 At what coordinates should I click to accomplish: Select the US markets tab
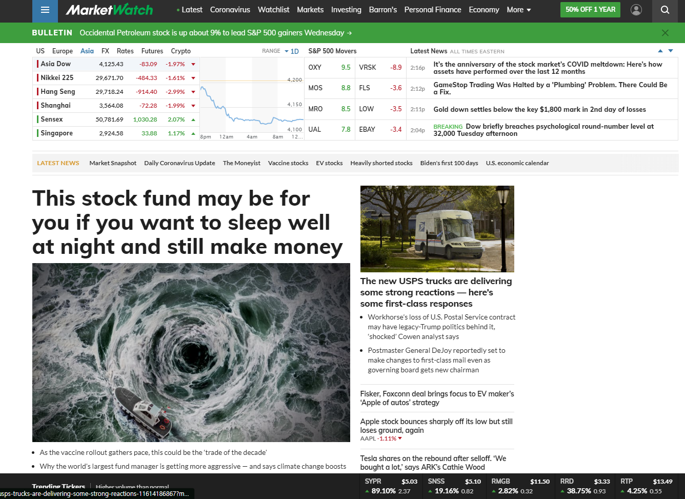(41, 51)
